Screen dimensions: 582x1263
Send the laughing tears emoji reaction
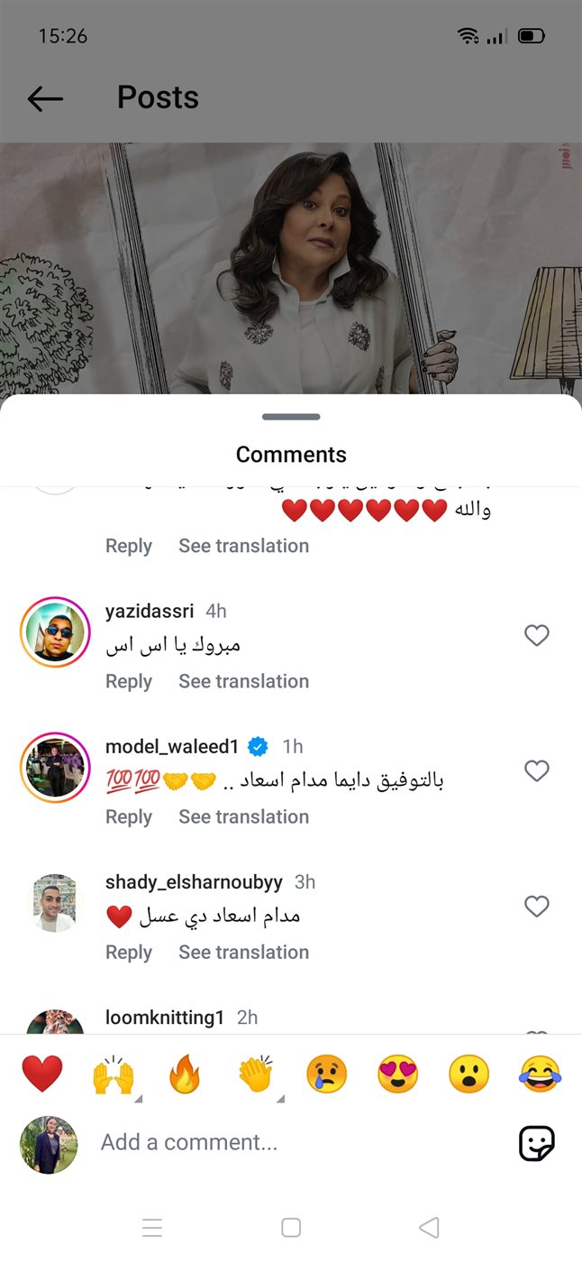click(x=541, y=1075)
